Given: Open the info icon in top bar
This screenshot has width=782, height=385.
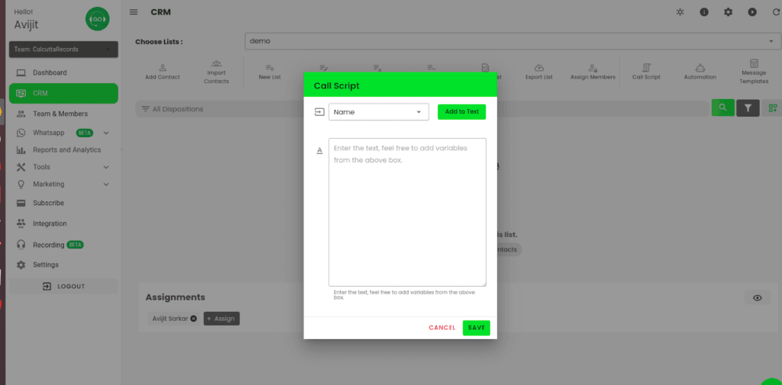Looking at the screenshot, I should pos(704,12).
